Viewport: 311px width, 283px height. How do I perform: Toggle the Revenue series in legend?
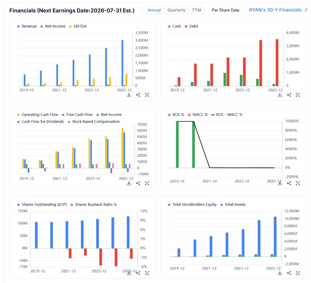click(x=27, y=26)
